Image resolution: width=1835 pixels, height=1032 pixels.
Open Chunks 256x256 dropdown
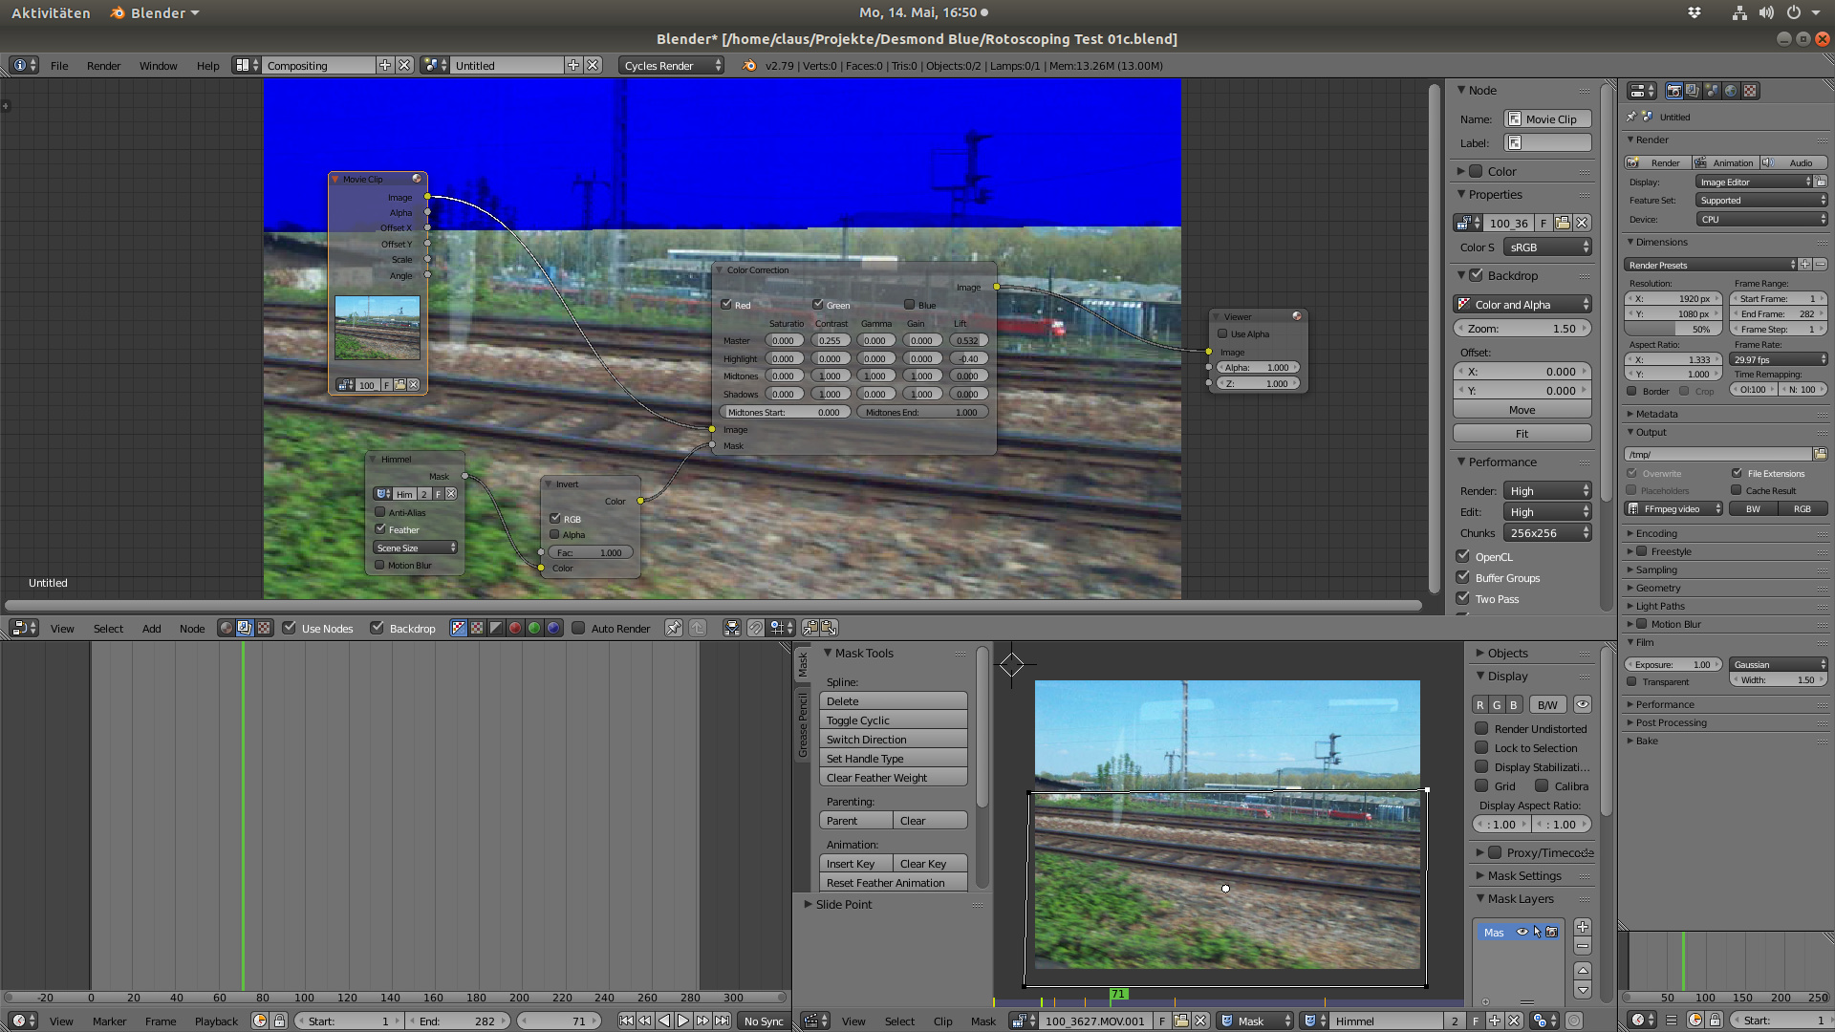click(1547, 533)
